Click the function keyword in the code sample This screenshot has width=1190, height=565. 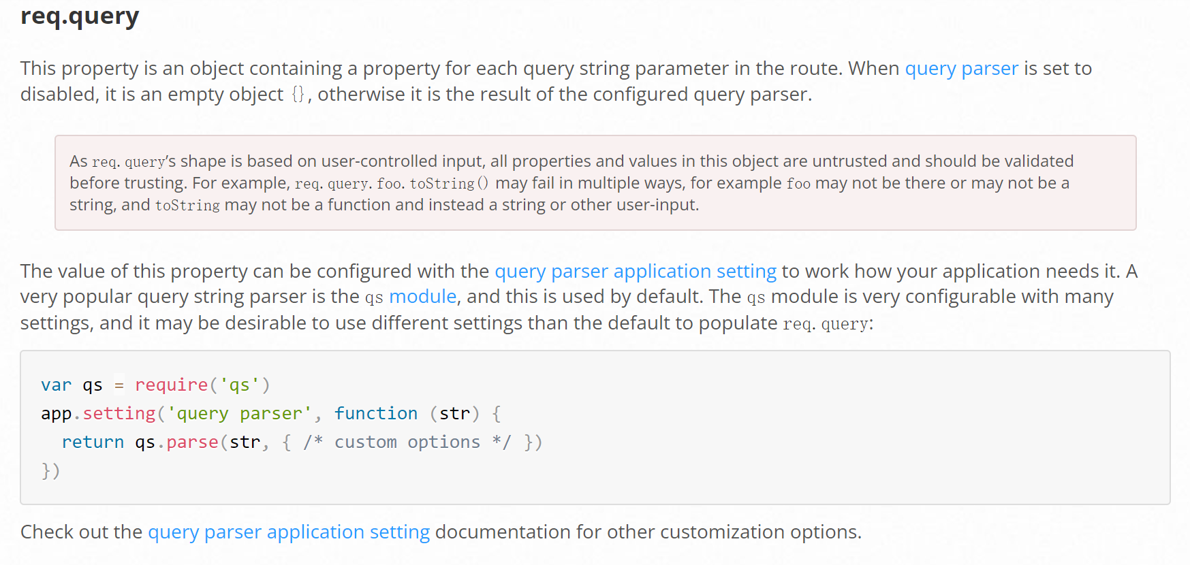coord(376,414)
